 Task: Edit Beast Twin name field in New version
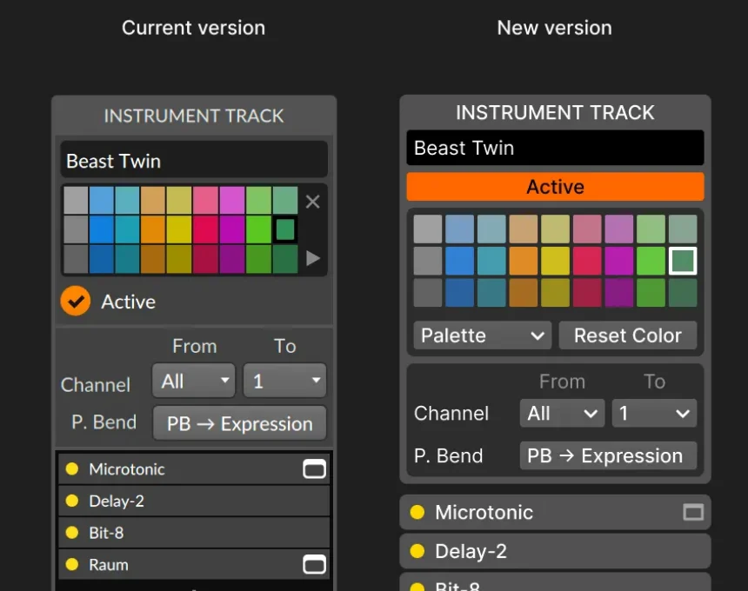pos(555,148)
